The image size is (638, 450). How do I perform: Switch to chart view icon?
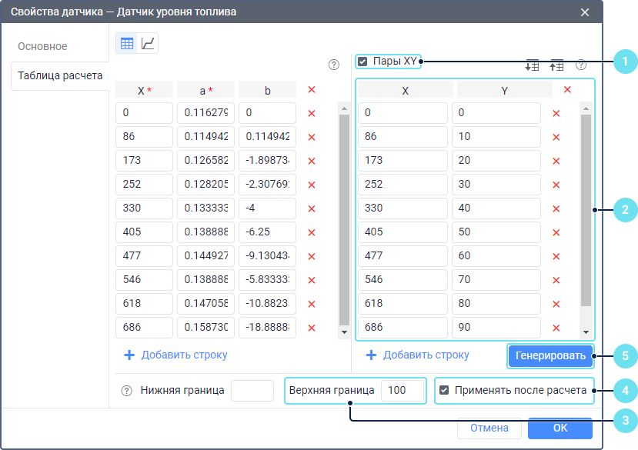(148, 44)
